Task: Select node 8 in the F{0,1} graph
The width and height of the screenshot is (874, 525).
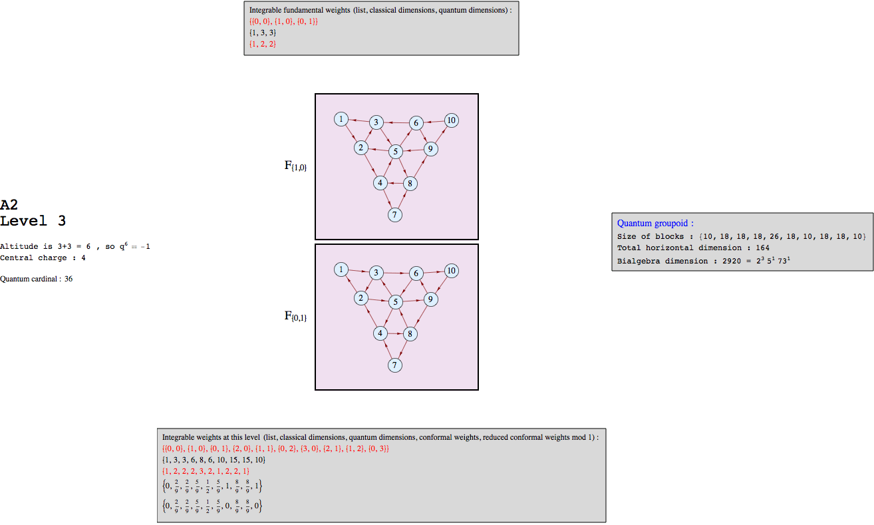Action: pyautogui.click(x=410, y=334)
